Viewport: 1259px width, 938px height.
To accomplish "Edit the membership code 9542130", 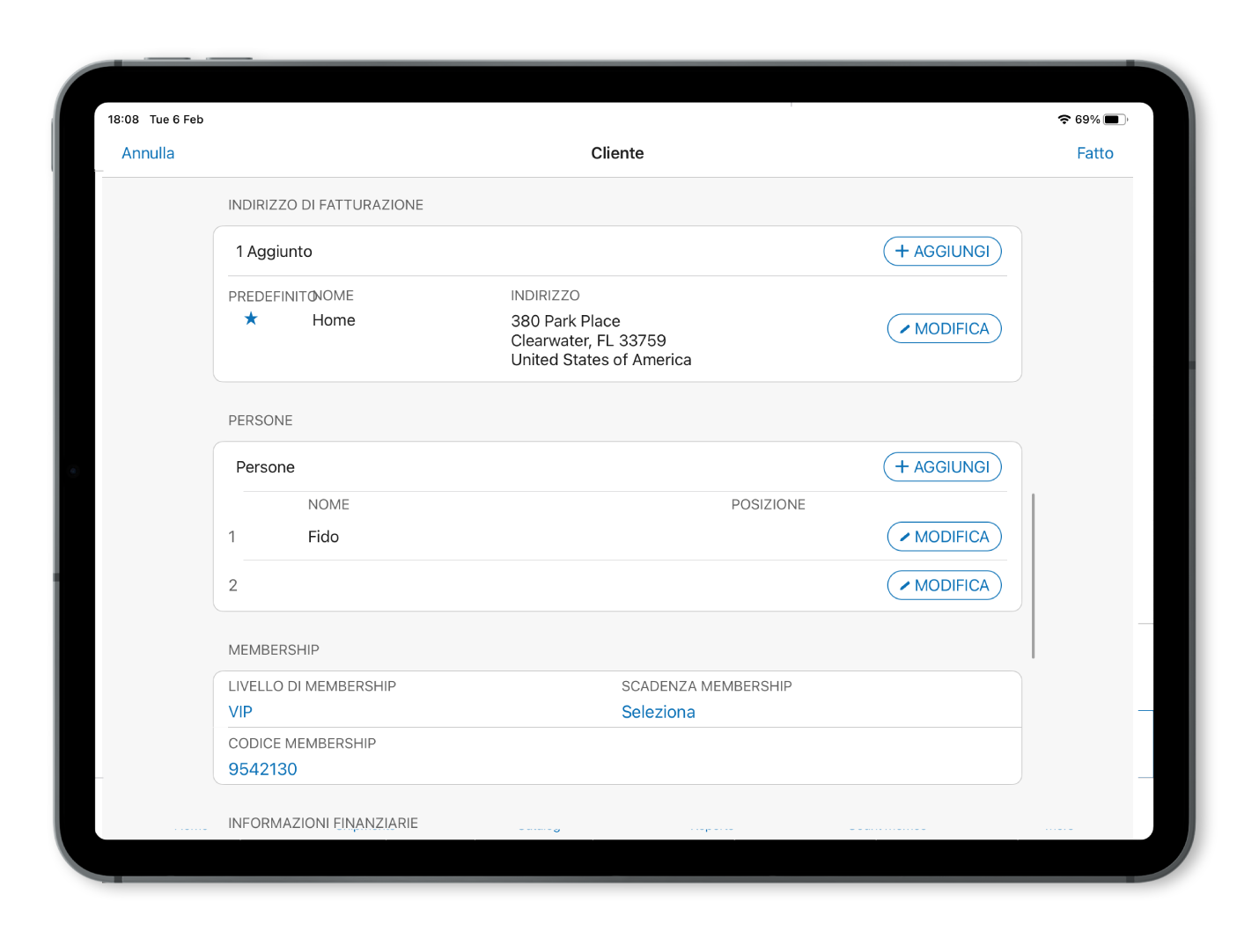I will coord(262,769).
